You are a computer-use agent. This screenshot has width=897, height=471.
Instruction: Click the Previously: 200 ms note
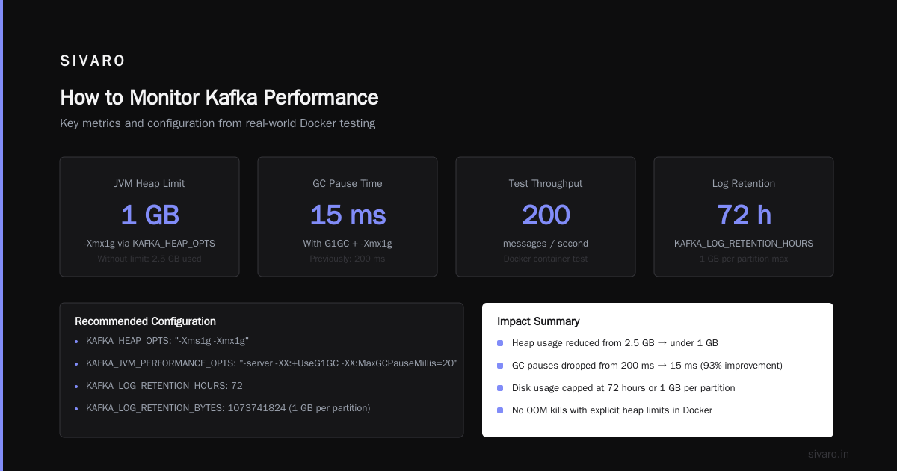point(348,259)
